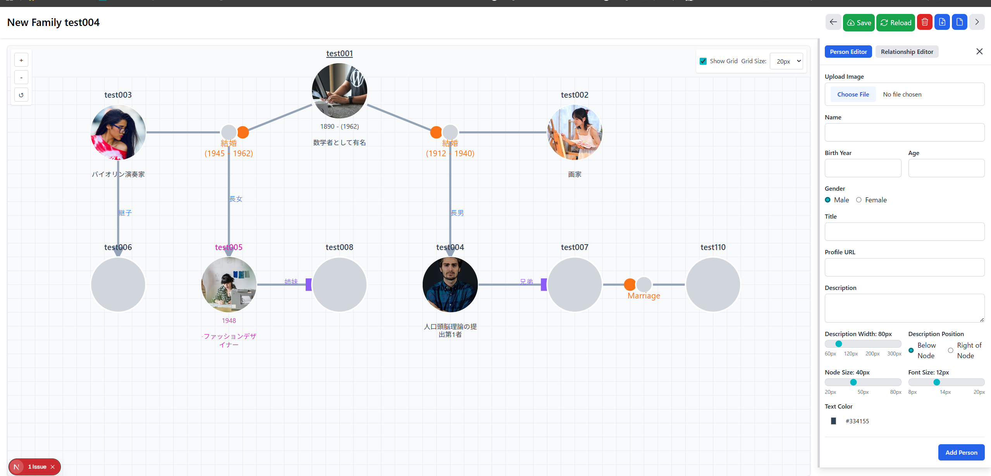The width and height of the screenshot is (991, 476).
Task: Choose Right of Node description position
Action: coord(950,350)
